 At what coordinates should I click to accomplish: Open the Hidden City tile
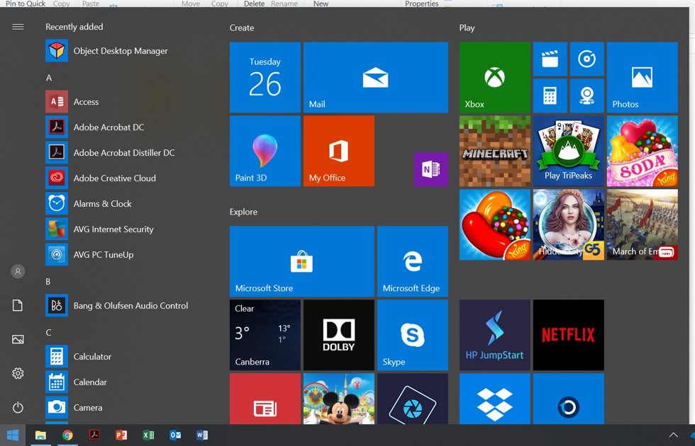click(x=568, y=224)
